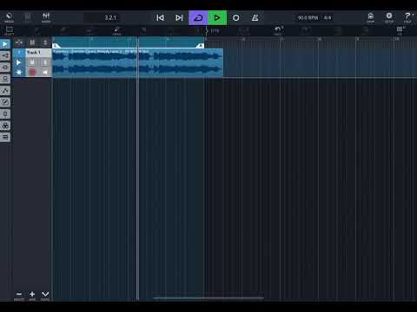Open the three-circles color tab
This screenshot has height=312, width=417.
(x=5, y=126)
